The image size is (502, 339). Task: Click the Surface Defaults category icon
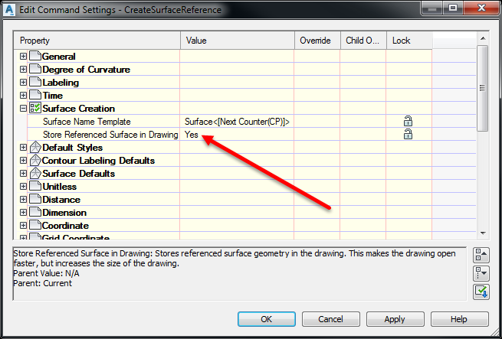(x=35, y=174)
